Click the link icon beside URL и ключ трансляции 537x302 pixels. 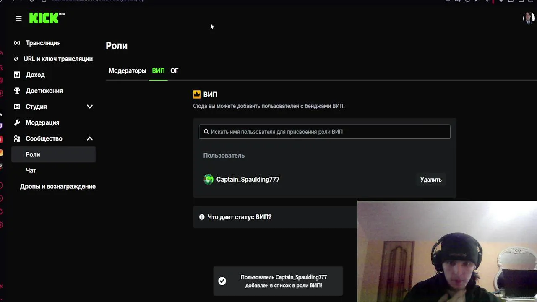pos(16,59)
